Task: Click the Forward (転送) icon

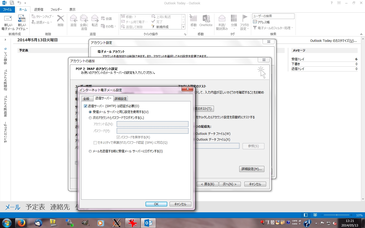Action: [x=95, y=19]
